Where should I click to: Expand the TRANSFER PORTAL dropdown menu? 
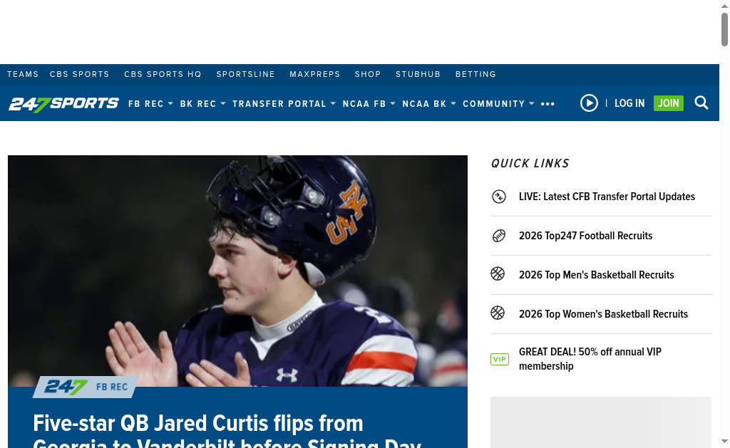click(x=284, y=104)
